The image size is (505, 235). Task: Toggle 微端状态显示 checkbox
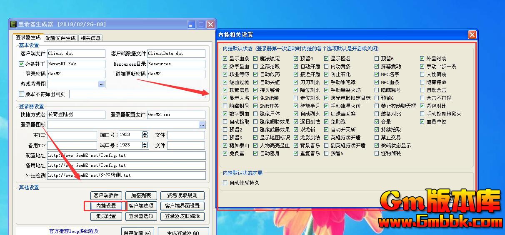377,146
